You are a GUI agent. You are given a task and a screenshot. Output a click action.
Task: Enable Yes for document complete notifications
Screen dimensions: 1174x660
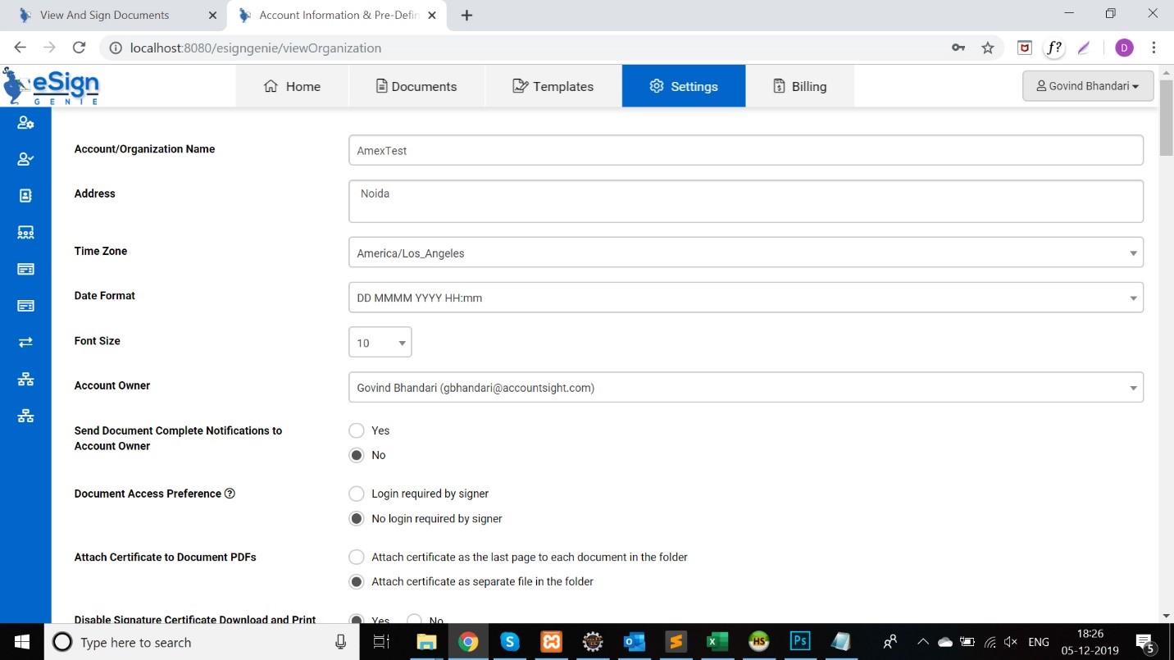pyautogui.click(x=357, y=430)
